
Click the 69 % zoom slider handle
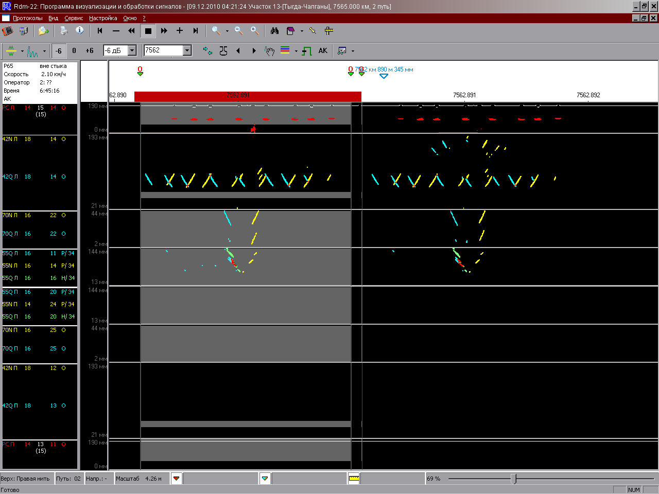coord(513,479)
